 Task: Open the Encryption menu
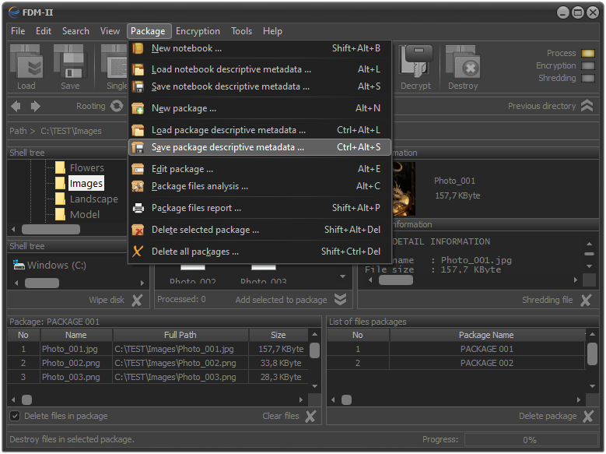198,31
